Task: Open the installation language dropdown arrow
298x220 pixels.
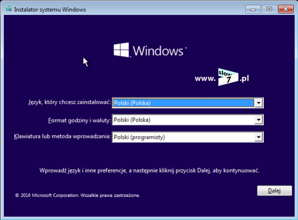Action: (x=259, y=103)
